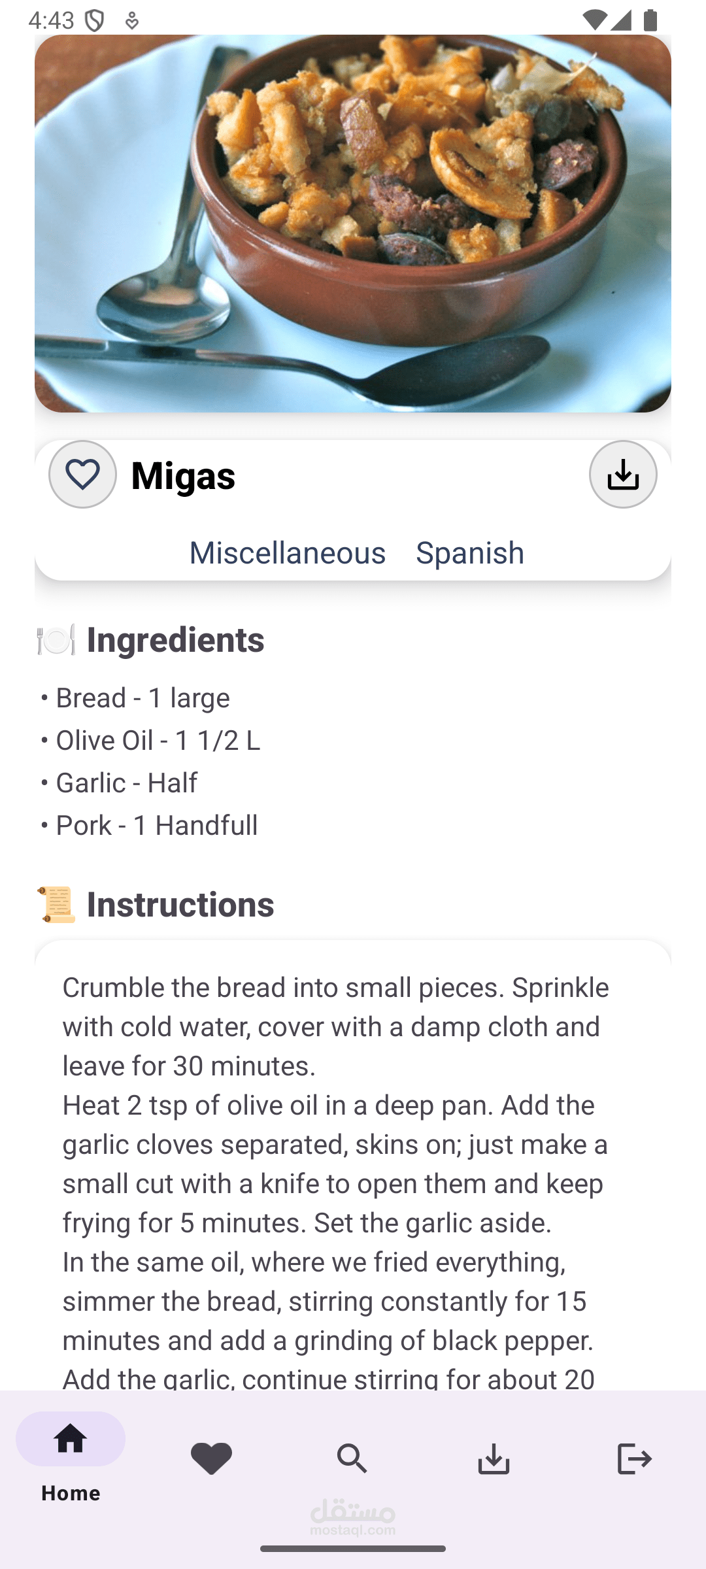This screenshot has height=1569, width=706.
Task: Toggle the heart favorite button for Migas
Action: [83, 474]
